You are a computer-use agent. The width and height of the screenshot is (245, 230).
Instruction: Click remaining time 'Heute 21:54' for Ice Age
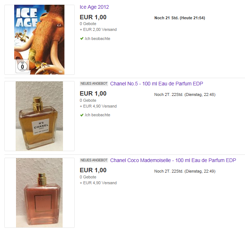pos(193,18)
